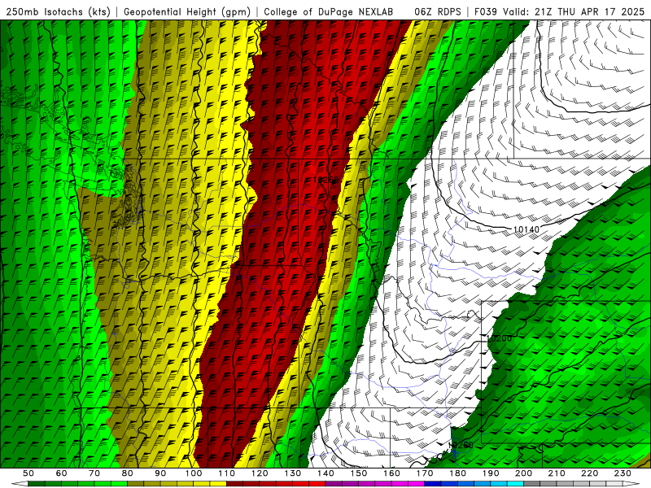Click the 90 value on the color scale

[160, 473]
